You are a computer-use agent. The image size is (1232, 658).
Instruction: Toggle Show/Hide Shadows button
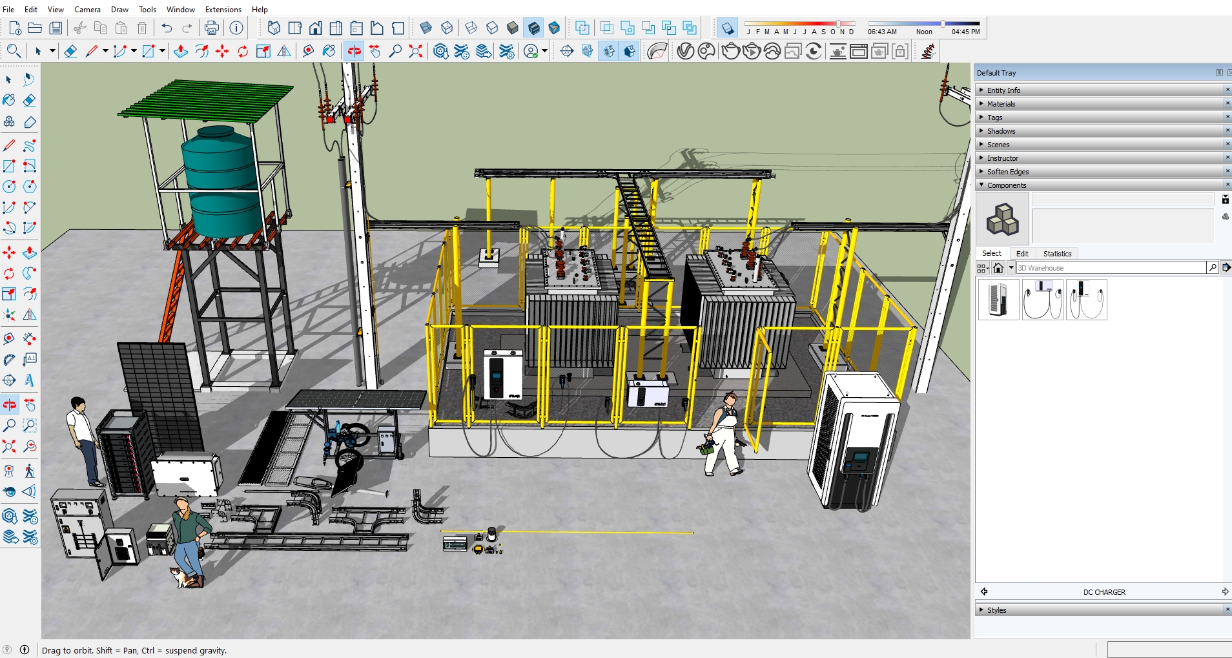coord(727,28)
